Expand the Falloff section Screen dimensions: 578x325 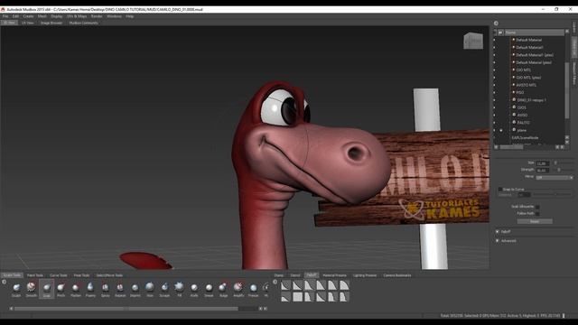(x=498, y=232)
